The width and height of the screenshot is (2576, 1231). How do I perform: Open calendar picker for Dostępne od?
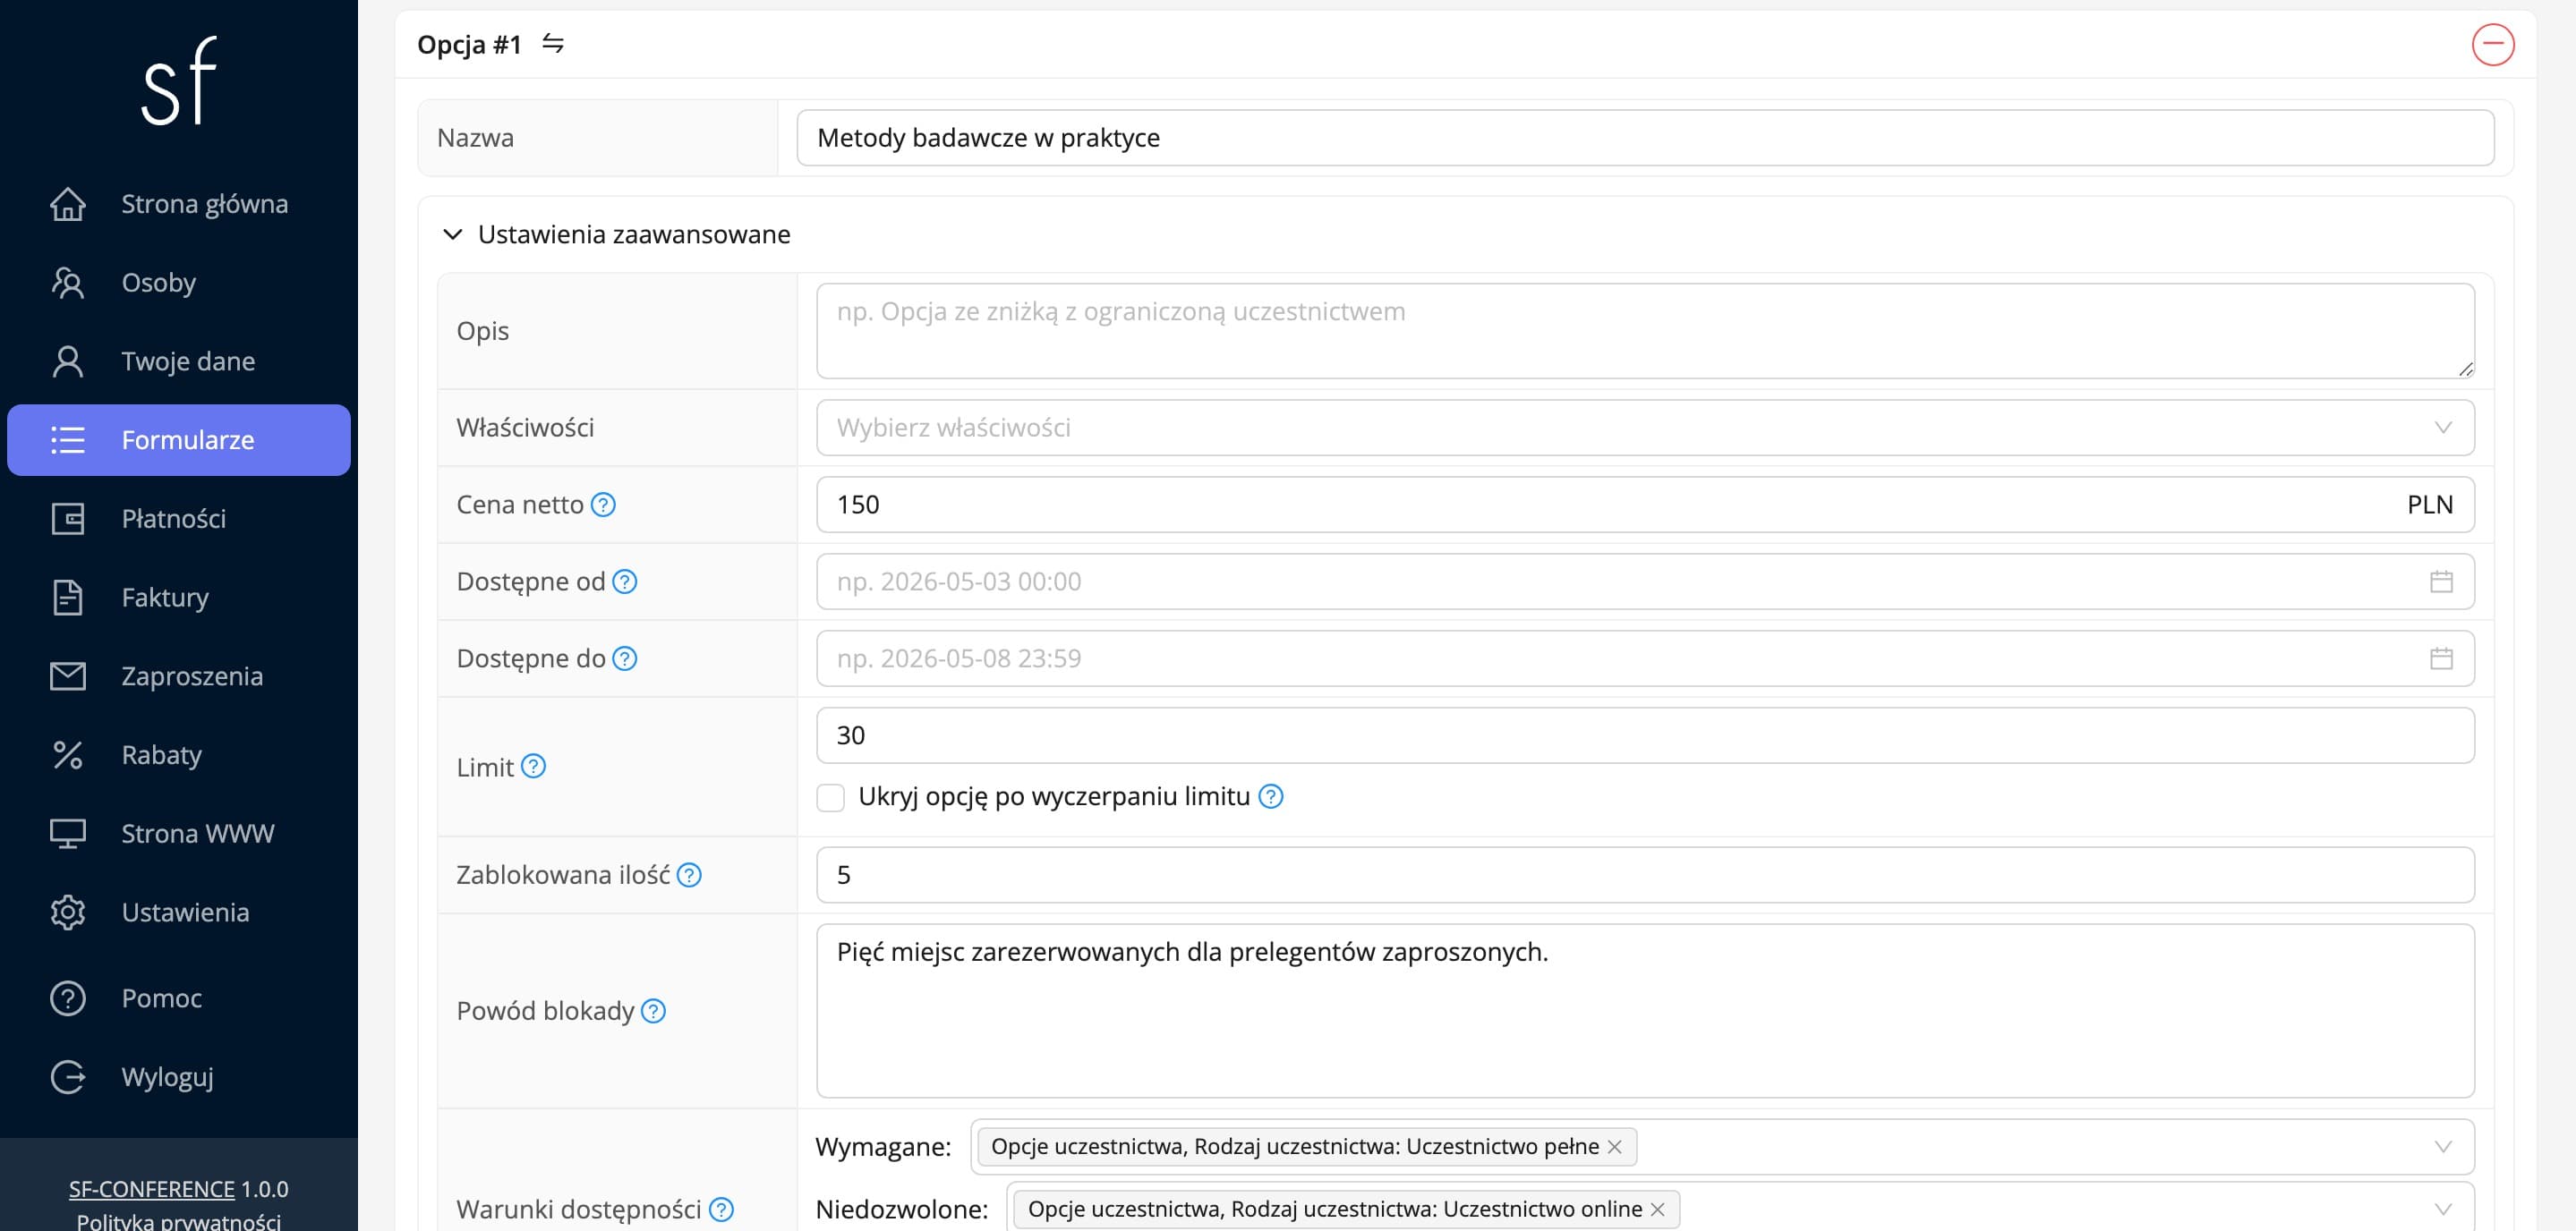pos(2442,582)
